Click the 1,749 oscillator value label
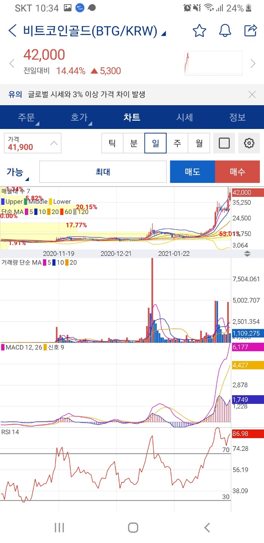264x543 pixels. pyautogui.click(x=248, y=399)
